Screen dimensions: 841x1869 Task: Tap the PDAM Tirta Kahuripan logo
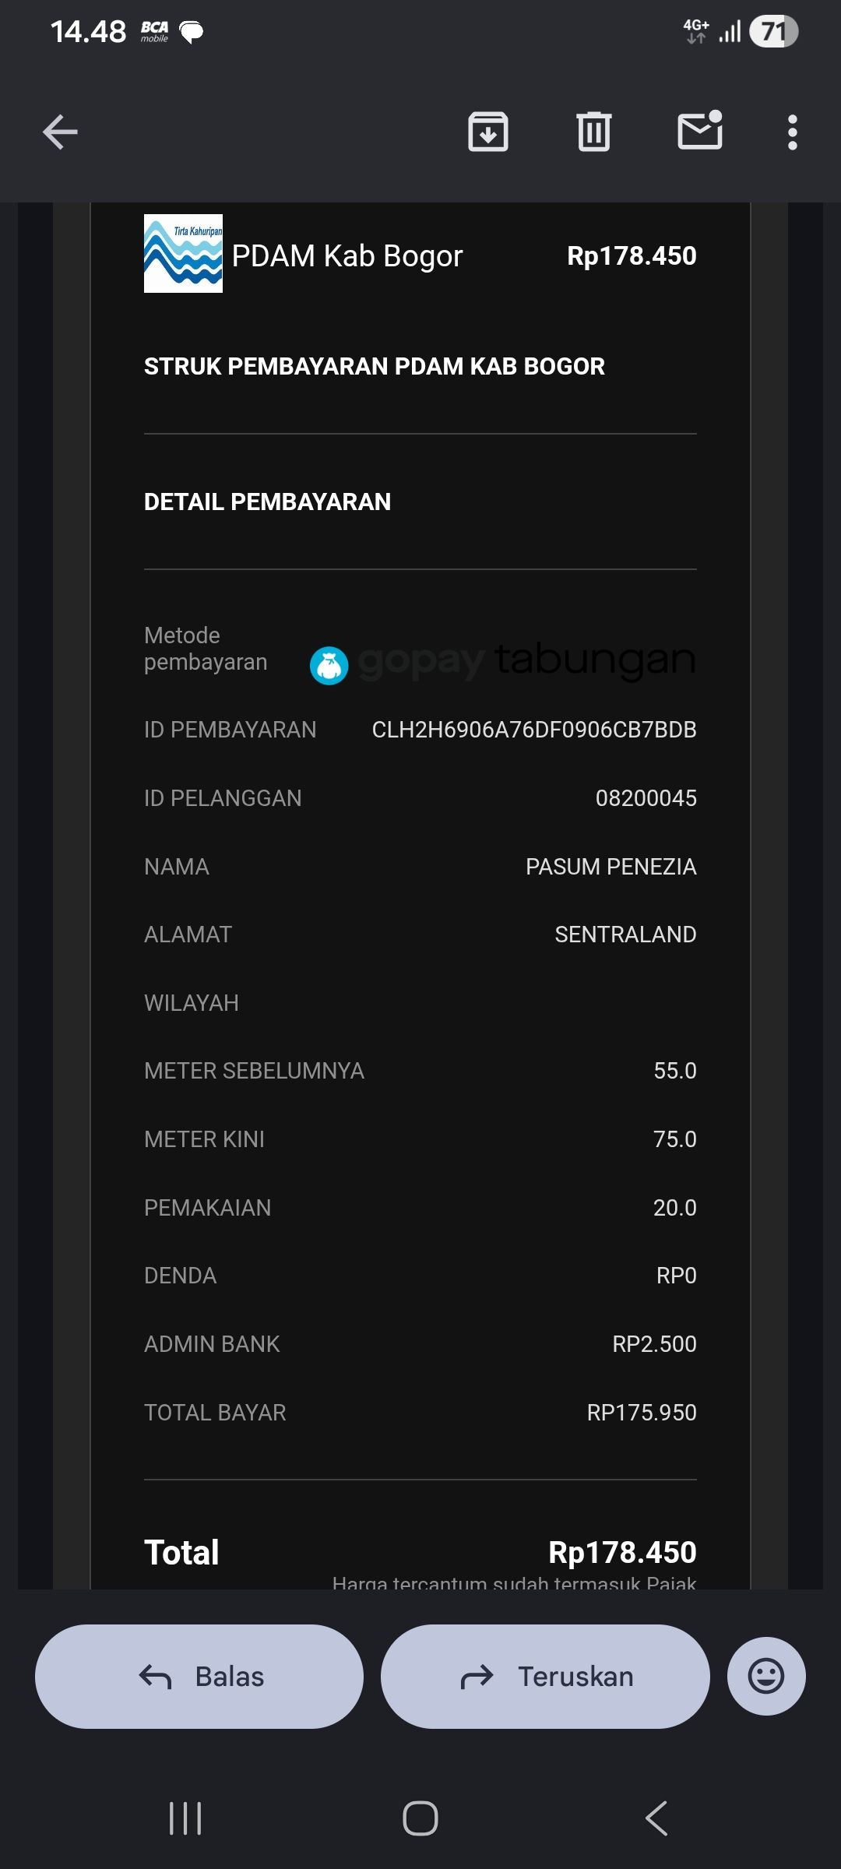[183, 253]
